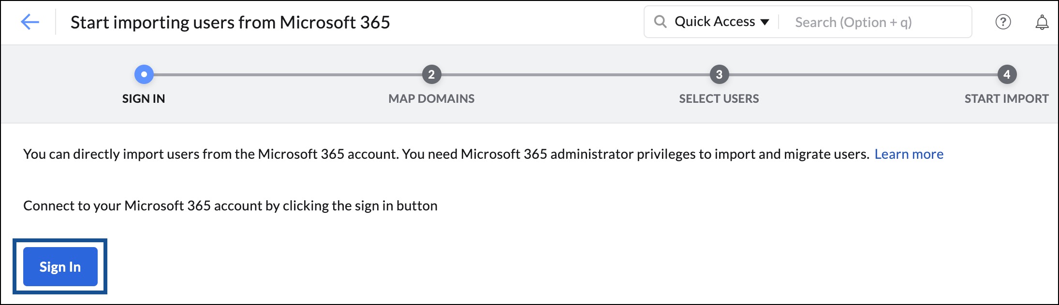Image resolution: width=1059 pixels, height=305 pixels.
Task: Click the START IMPORT step label
Action: 1006,98
